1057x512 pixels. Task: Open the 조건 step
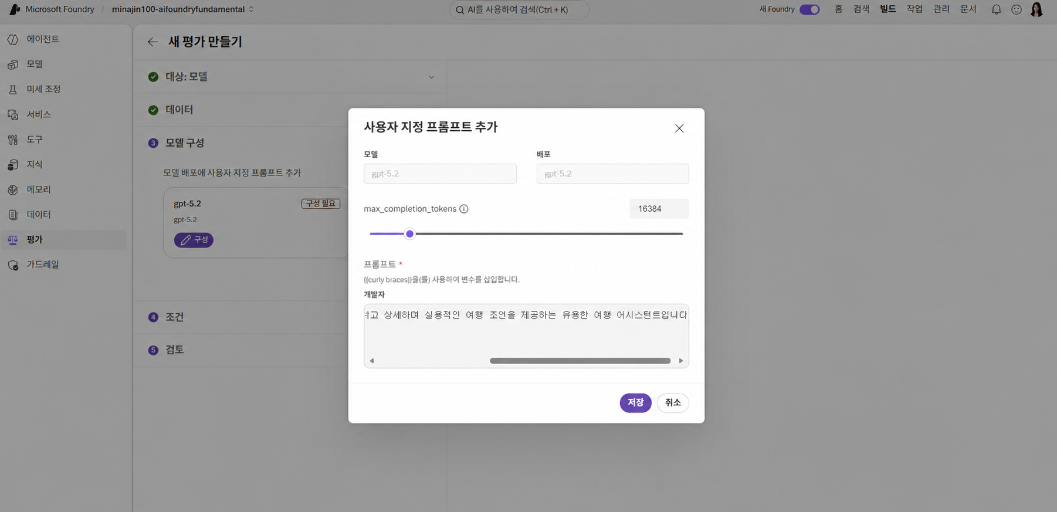coord(175,317)
